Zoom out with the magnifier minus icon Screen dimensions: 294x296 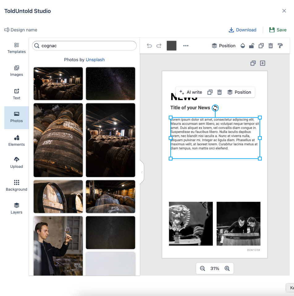(x=203, y=269)
